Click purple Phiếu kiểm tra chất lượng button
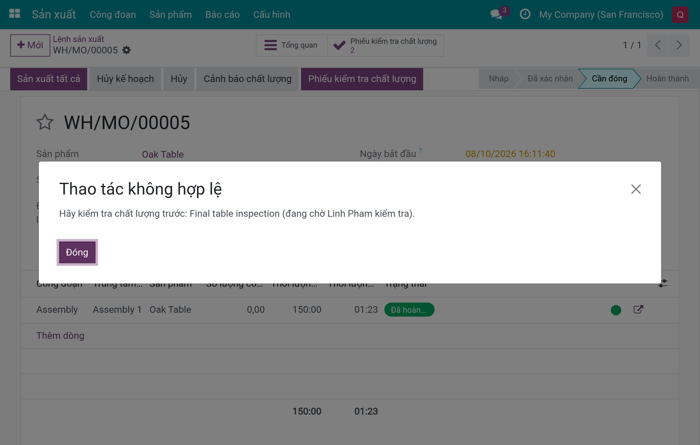 (362, 79)
